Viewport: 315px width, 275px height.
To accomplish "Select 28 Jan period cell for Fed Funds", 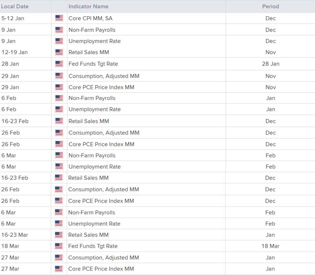I will tap(271, 64).
